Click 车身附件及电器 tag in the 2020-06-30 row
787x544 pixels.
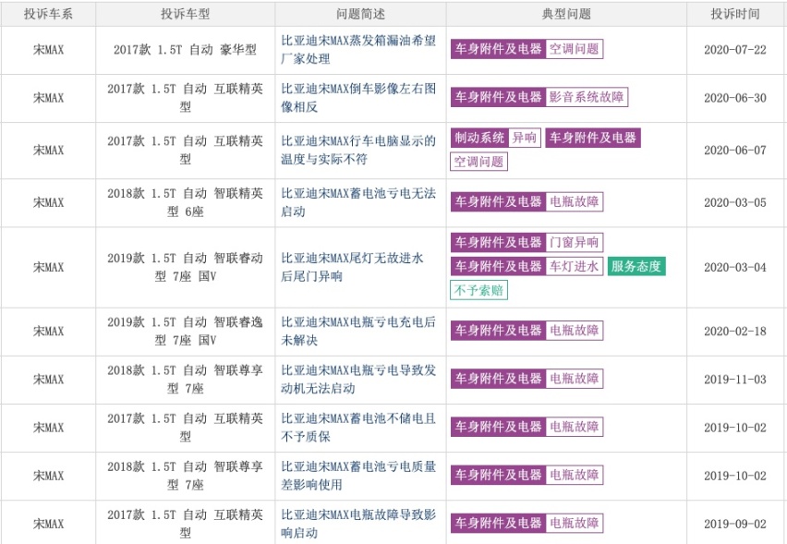click(498, 97)
